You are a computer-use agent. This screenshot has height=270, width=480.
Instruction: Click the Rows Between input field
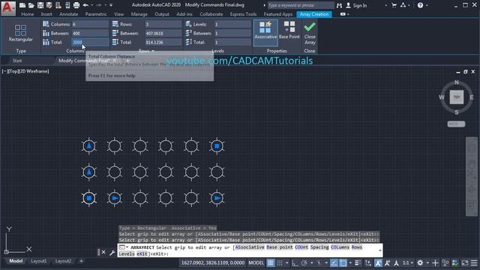163,33
